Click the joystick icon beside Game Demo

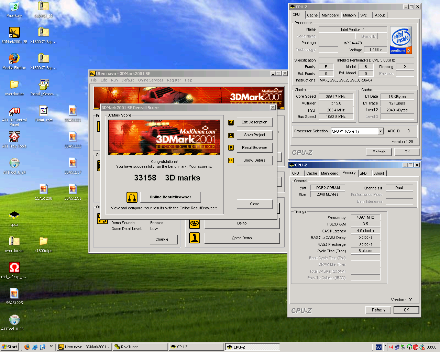pos(195,238)
